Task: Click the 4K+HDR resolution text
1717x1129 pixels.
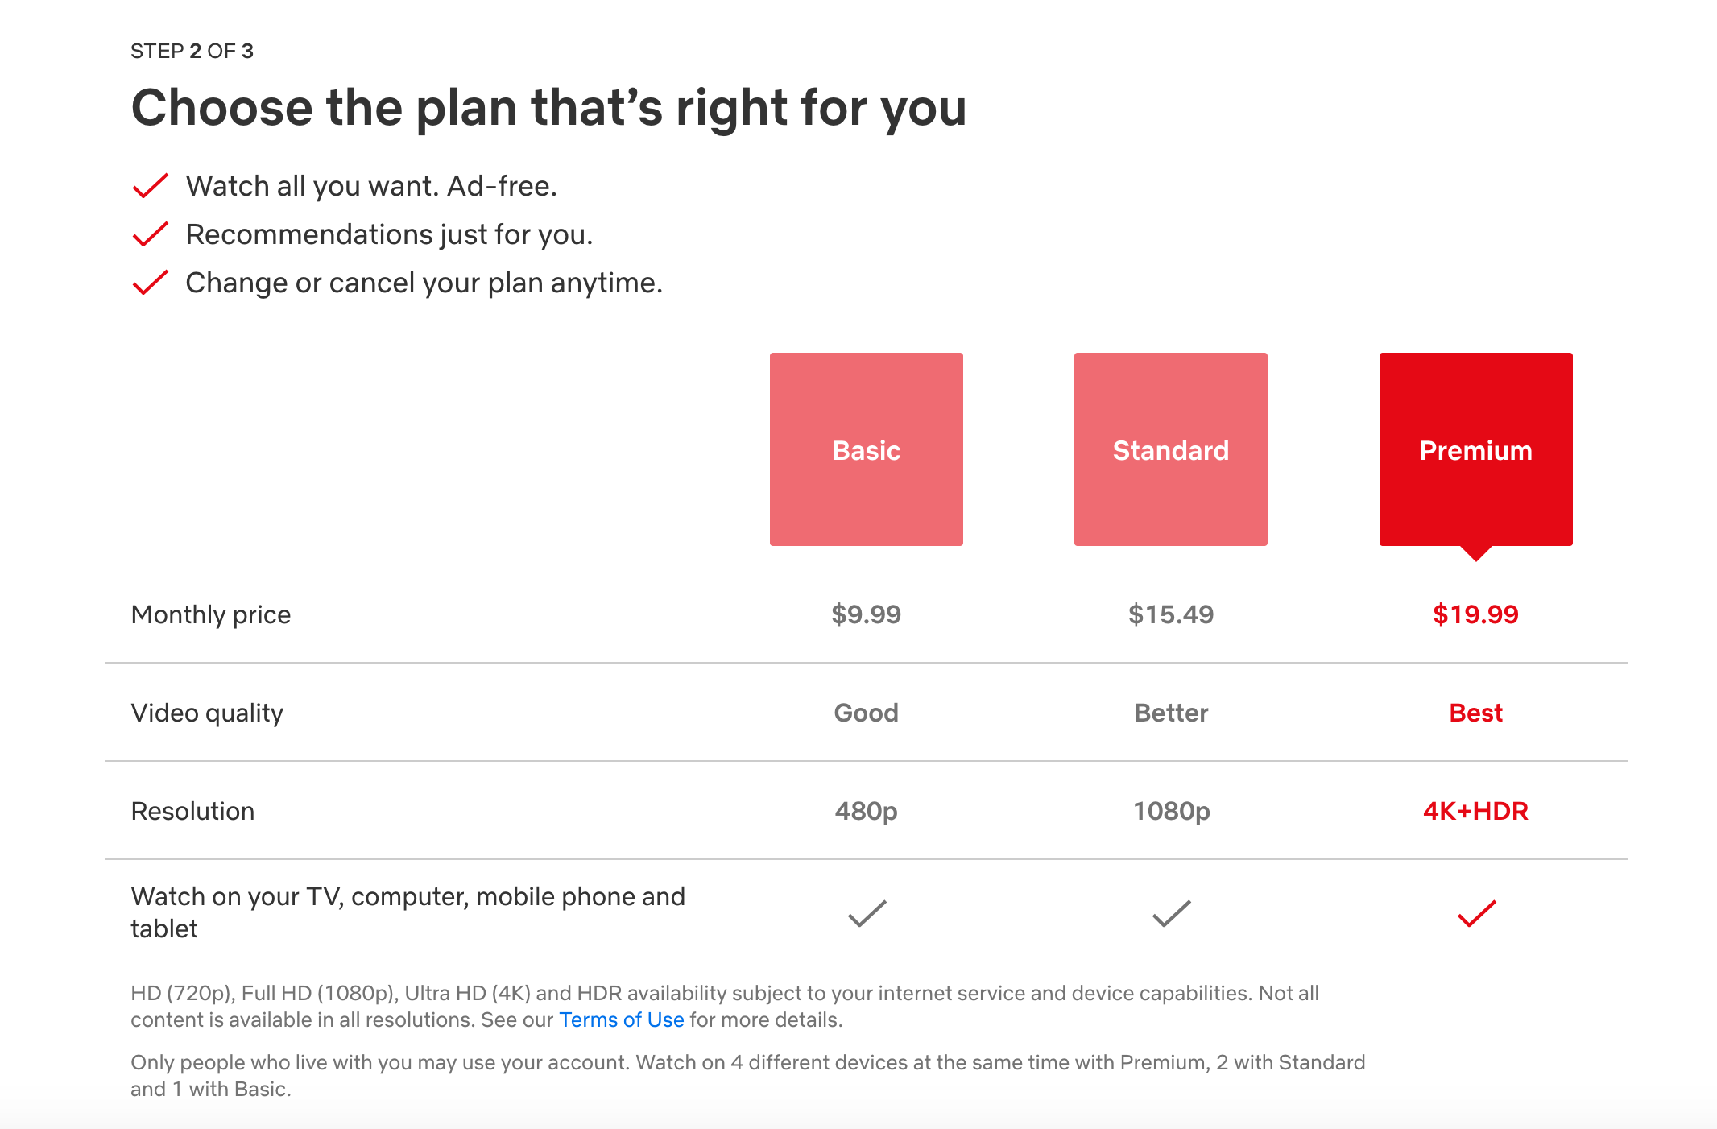Action: [1475, 811]
